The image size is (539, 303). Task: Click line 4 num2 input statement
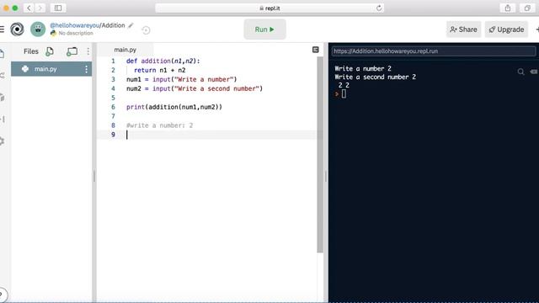click(x=195, y=89)
